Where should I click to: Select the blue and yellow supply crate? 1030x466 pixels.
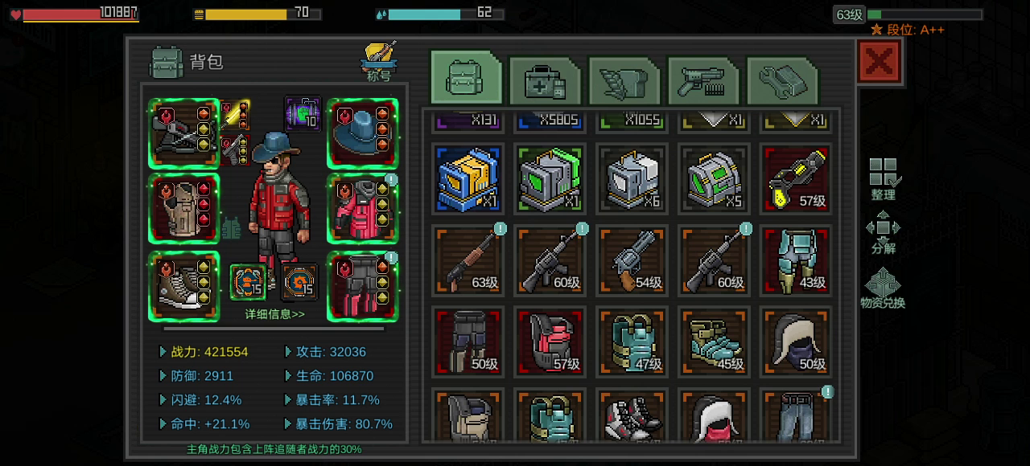click(468, 178)
